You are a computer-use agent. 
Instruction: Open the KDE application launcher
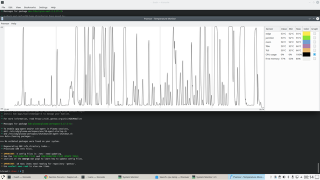click(x=3, y=177)
